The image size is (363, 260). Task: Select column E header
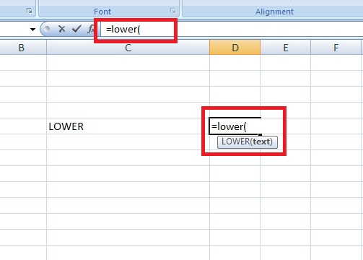[x=286, y=48]
